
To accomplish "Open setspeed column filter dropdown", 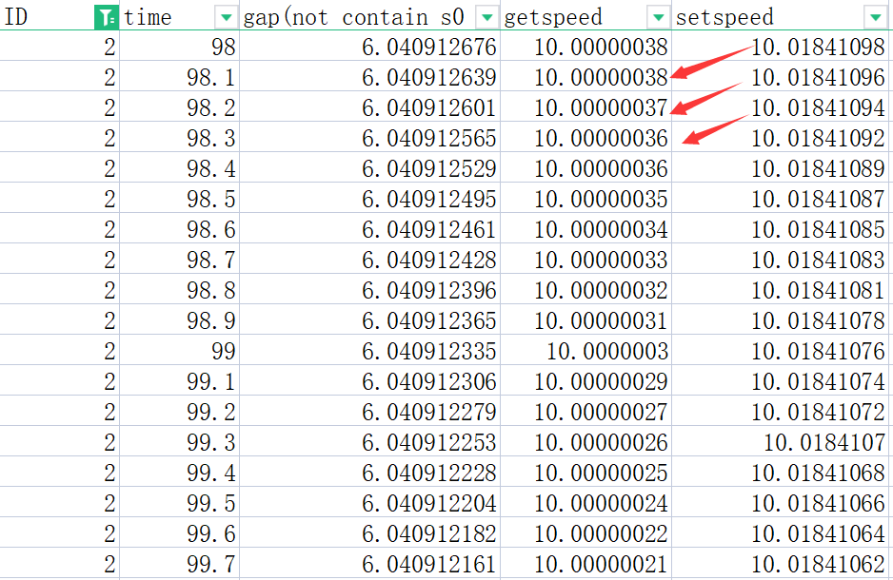I will [x=875, y=18].
